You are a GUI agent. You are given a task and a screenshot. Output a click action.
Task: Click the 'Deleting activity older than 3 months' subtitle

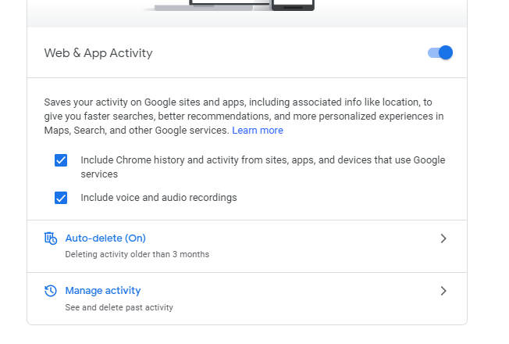click(x=137, y=254)
